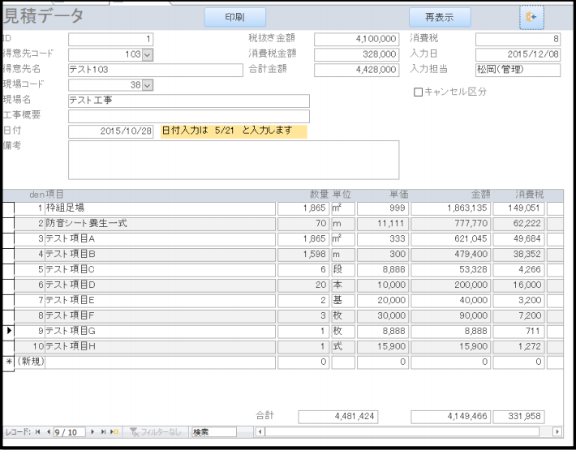Select row 9 using its record selector arrow

(9, 331)
